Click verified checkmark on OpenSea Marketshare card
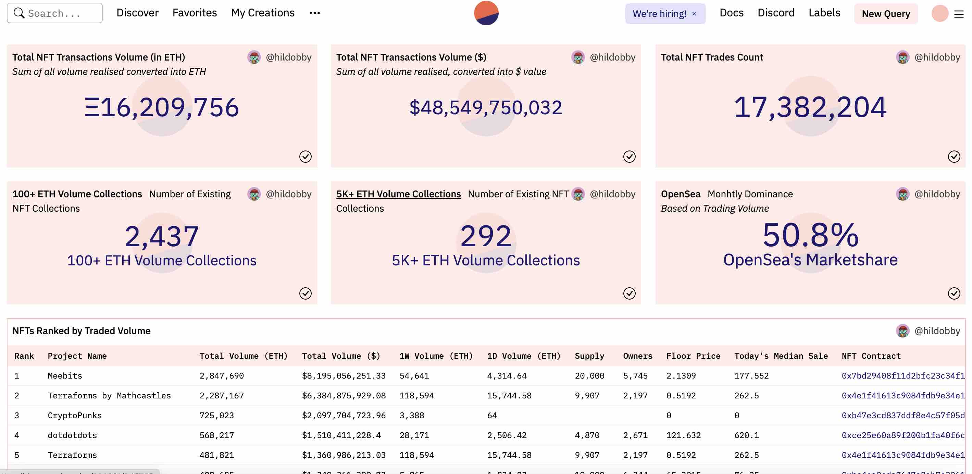The width and height of the screenshot is (972, 474). click(954, 293)
